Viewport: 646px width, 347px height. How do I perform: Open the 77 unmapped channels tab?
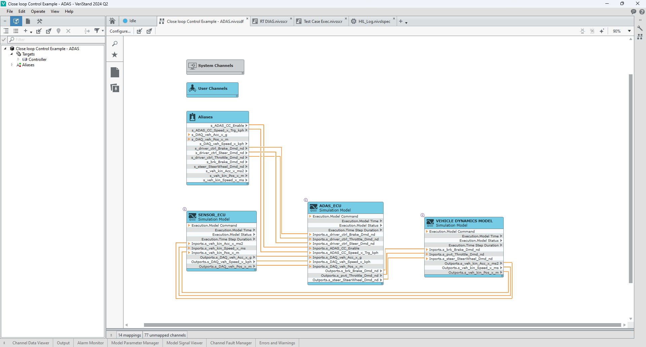coord(165,335)
